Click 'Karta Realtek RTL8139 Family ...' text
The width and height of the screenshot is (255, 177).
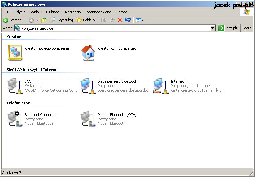197,90
